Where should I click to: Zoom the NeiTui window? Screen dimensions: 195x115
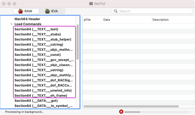15,4
